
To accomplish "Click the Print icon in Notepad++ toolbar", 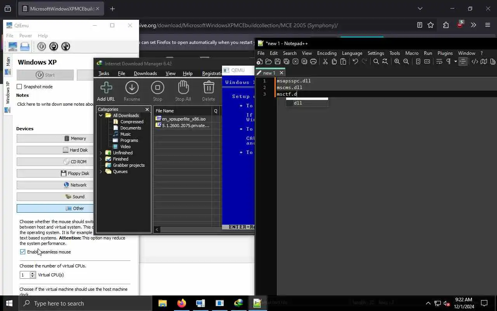I will click(x=313, y=61).
